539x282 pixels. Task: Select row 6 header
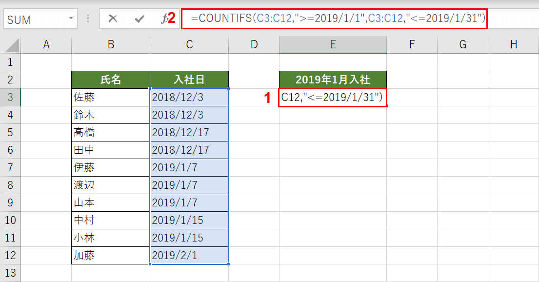click(x=10, y=150)
